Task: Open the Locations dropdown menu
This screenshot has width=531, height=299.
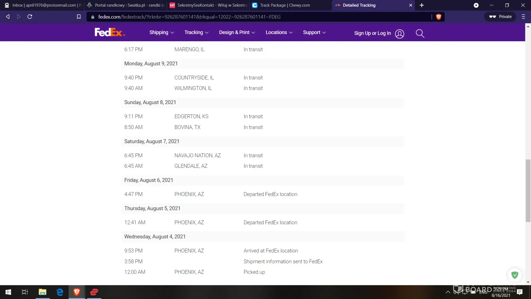Action: click(x=279, y=32)
